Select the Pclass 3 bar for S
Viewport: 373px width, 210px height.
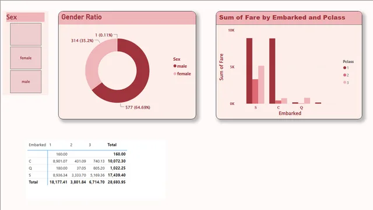click(x=261, y=85)
